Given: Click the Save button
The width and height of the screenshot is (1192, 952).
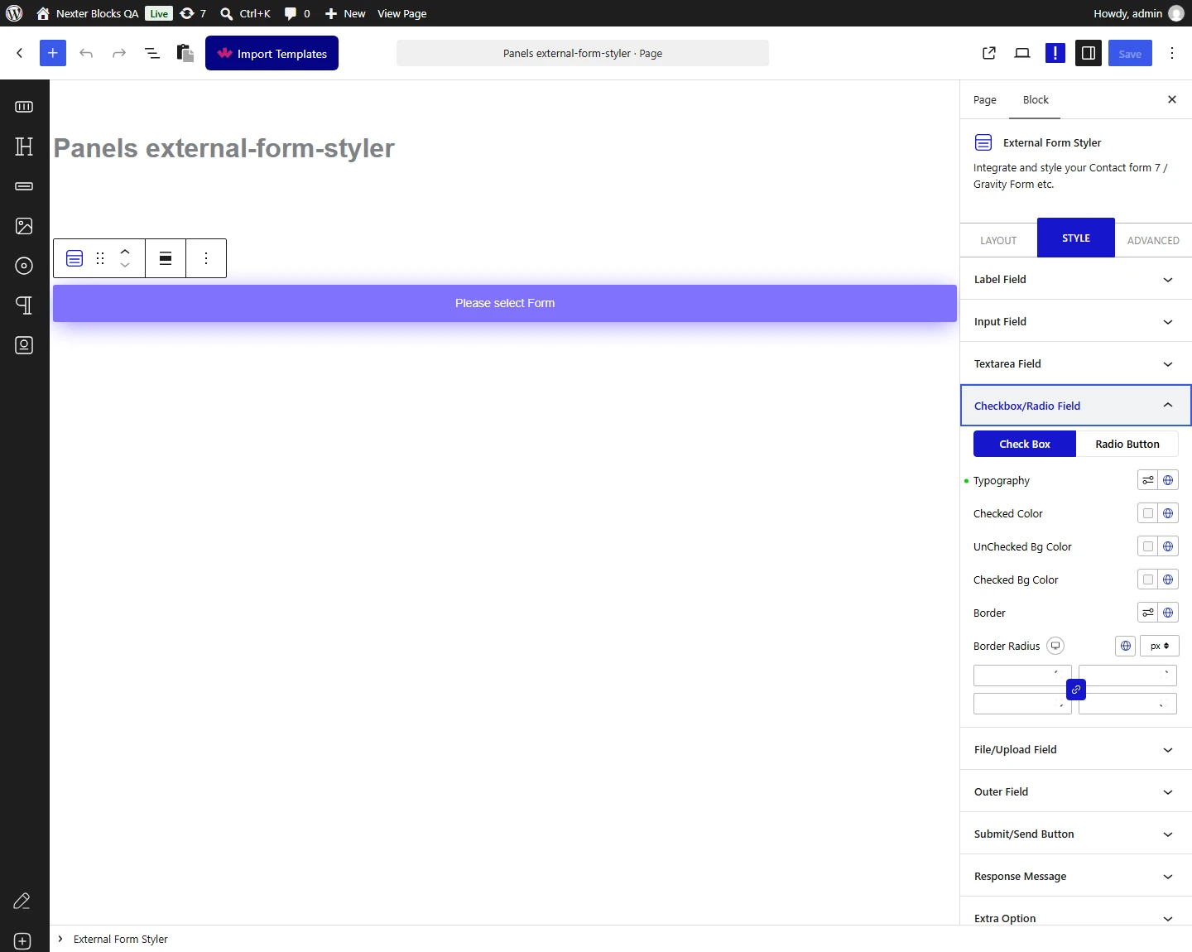Looking at the screenshot, I should [x=1130, y=53].
